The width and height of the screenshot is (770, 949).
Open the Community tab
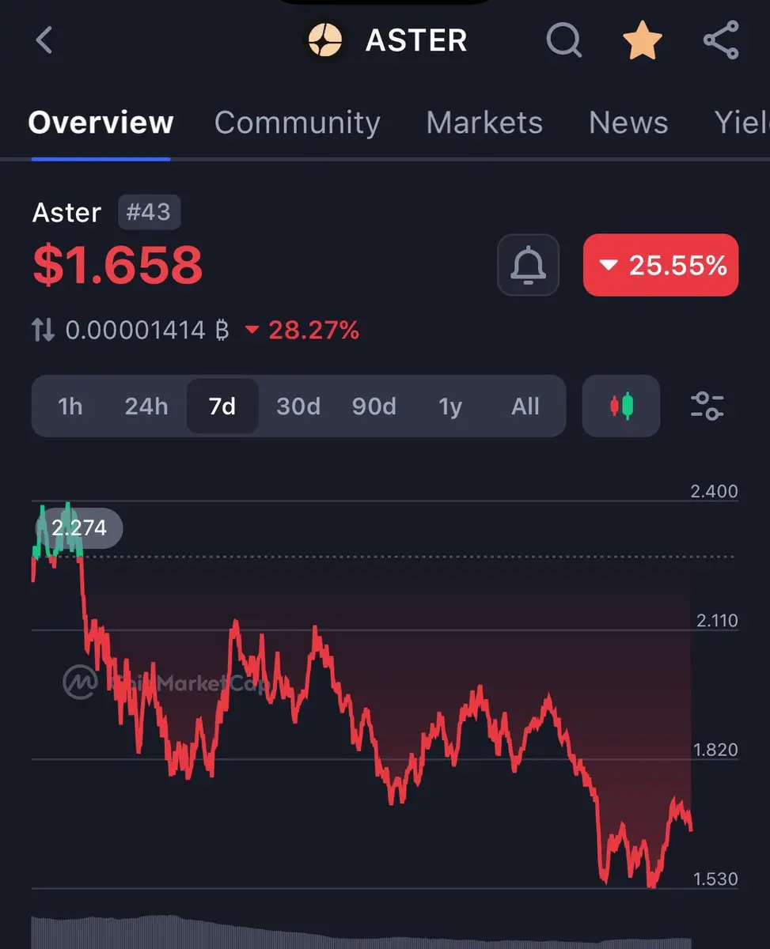[x=297, y=123]
